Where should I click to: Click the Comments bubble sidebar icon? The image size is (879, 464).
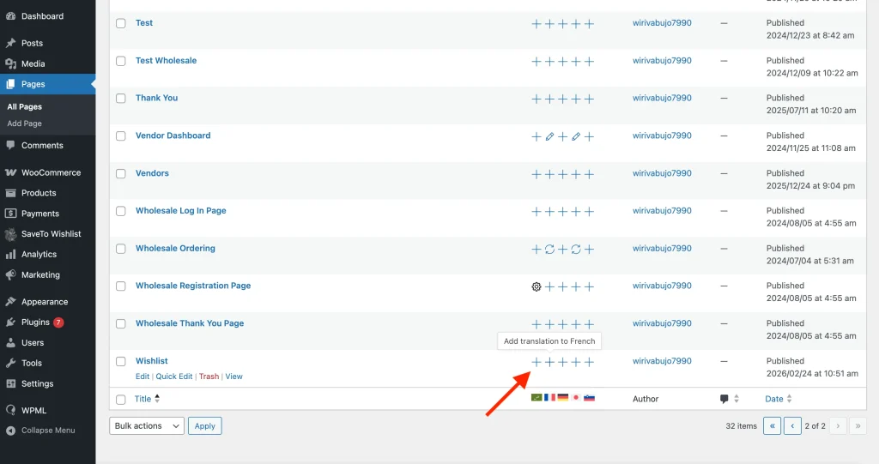click(10, 145)
